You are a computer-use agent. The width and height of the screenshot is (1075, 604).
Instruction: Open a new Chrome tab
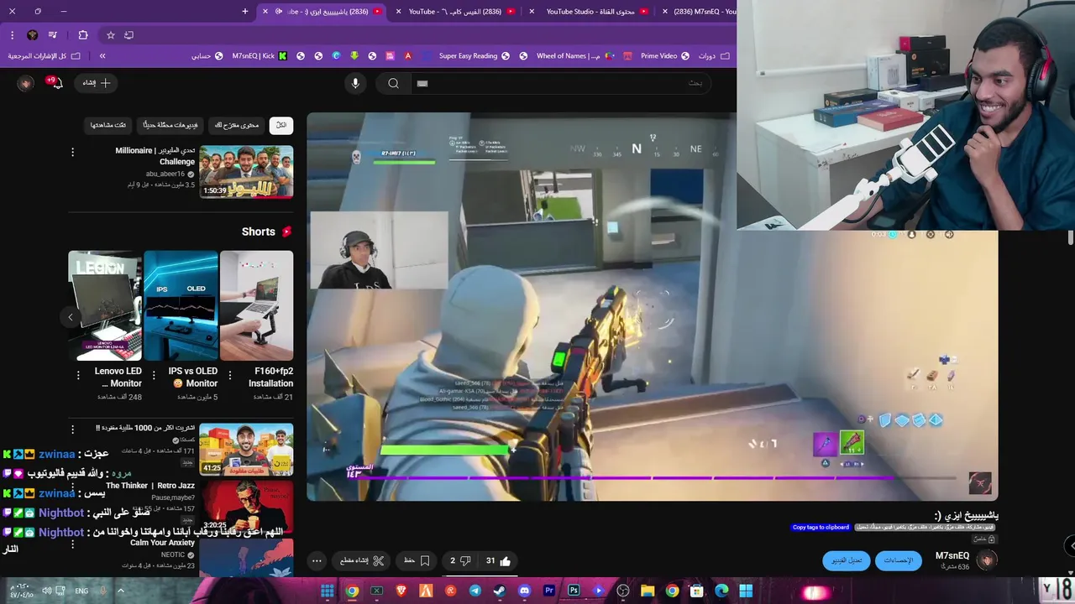(245, 12)
